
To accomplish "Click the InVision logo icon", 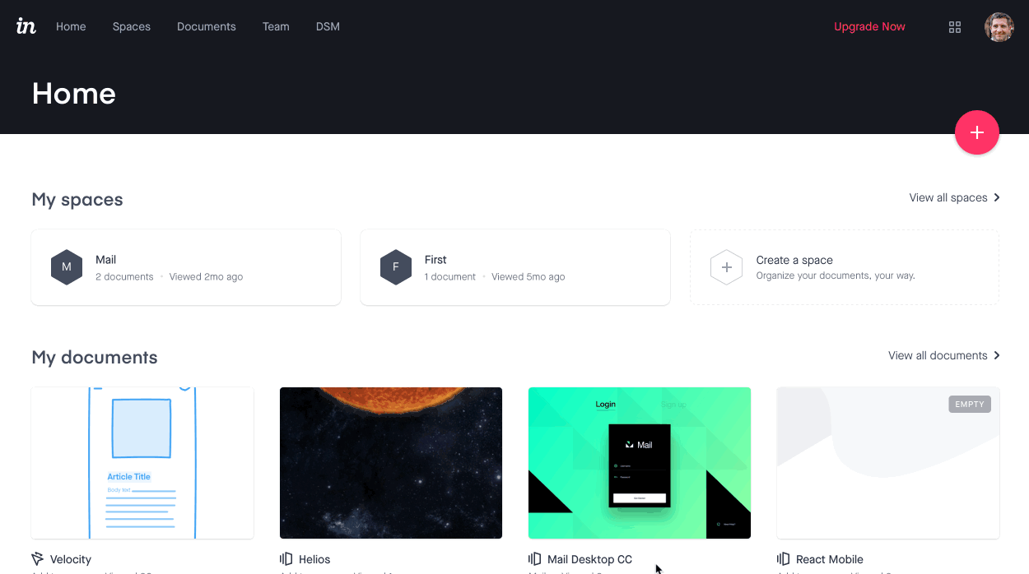I will click(26, 26).
